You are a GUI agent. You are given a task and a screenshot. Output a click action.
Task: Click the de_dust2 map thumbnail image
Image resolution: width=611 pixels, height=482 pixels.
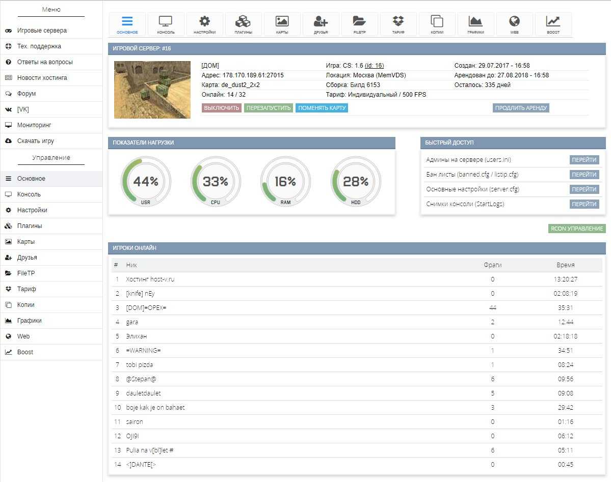click(x=152, y=90)
